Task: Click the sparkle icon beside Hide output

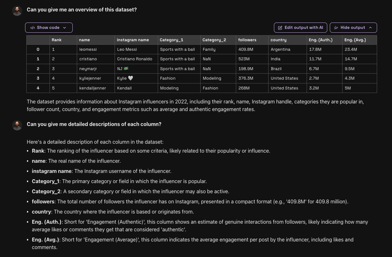Action: click(336, 28)
